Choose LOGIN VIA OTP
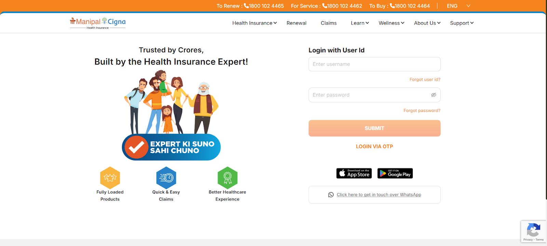Screen dimensions: 547x246 [x=374, y=147]
